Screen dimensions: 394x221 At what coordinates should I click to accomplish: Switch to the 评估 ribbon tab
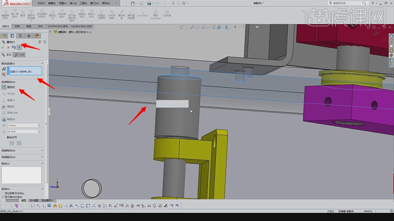[40, 26]
